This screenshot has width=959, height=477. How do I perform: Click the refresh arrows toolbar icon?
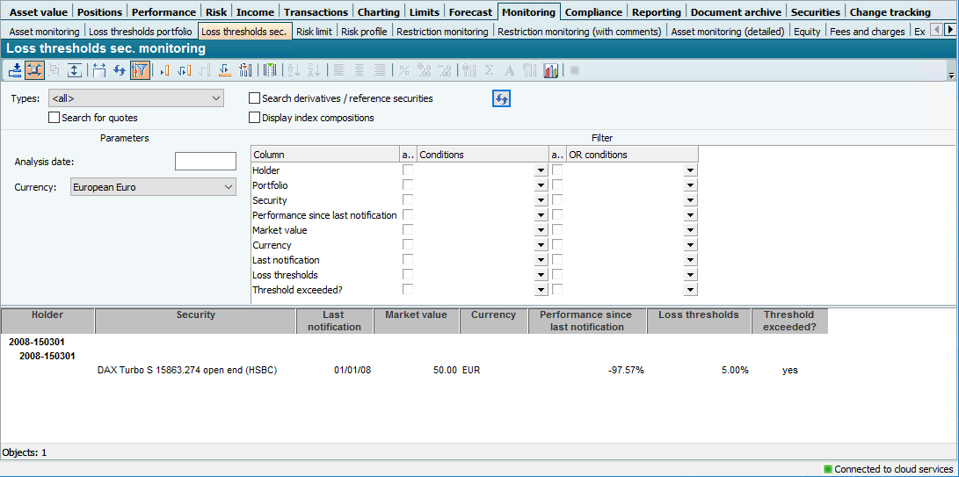120,70
